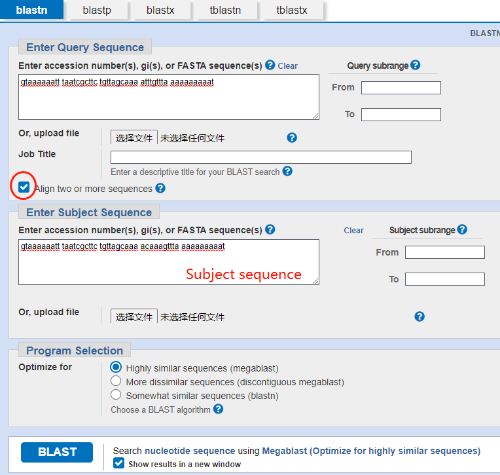Open Subject subrange help icon
The height and width of the screenshot is (475, 500).
coord(462,229)
